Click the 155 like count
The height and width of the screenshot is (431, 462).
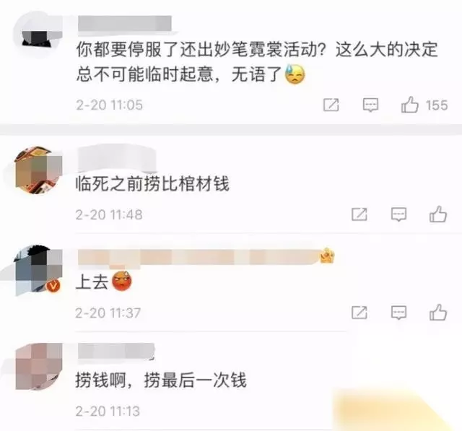(437, 105)
